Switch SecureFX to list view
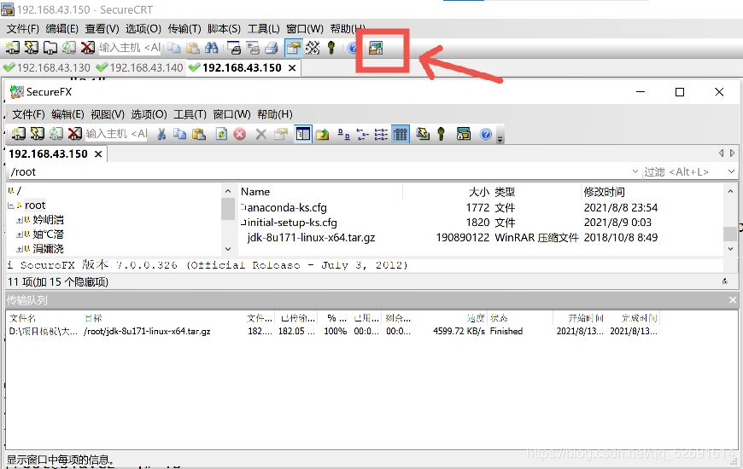This screenshot has height=469, width=743. point(381,135)
